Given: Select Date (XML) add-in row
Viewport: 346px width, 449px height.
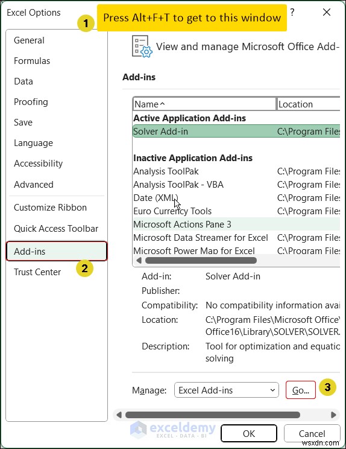Looking at the screenshot, I should [236, 198].
